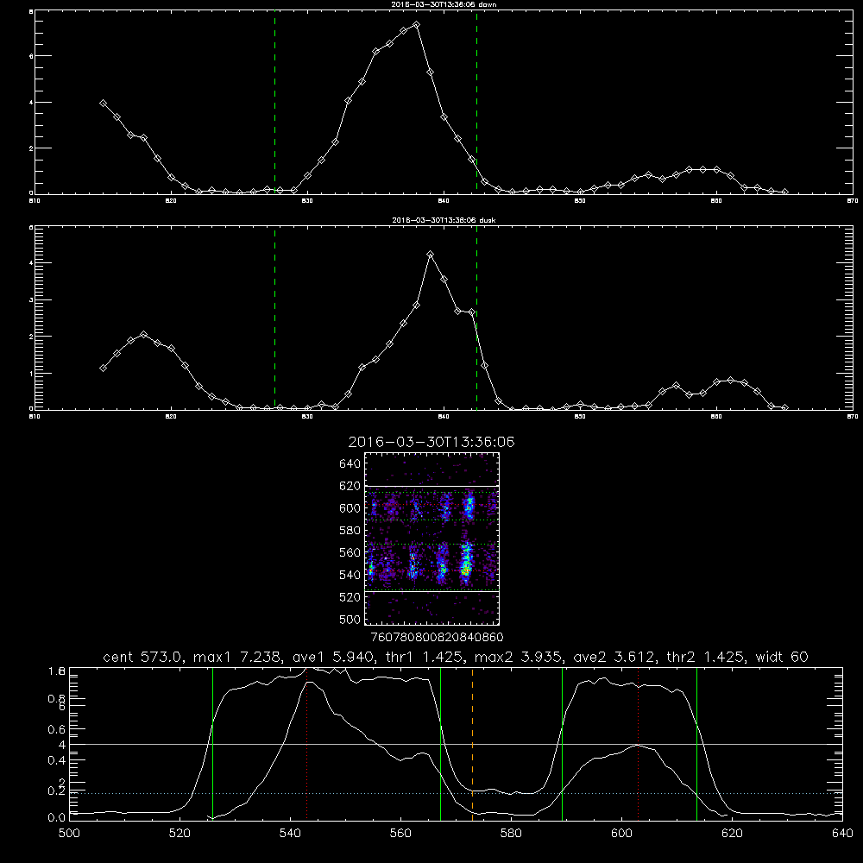Click right green dashed line in dusk plot

click(x=476, y=318)
